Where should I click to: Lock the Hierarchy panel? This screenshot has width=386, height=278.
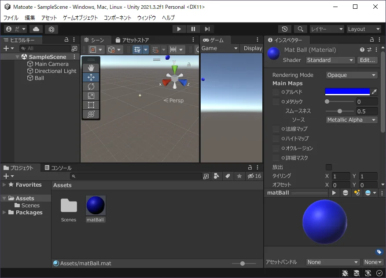[x=66, y=40]
